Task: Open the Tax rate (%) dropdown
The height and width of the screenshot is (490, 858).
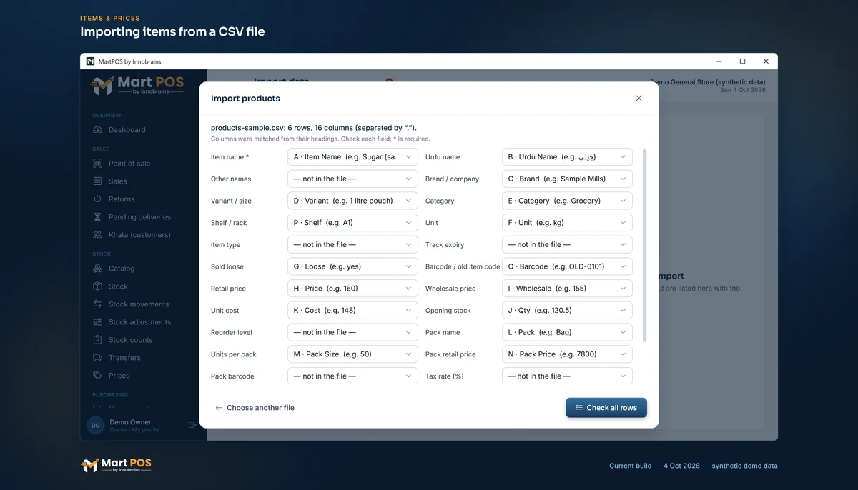Action: (x=567, y=376)
